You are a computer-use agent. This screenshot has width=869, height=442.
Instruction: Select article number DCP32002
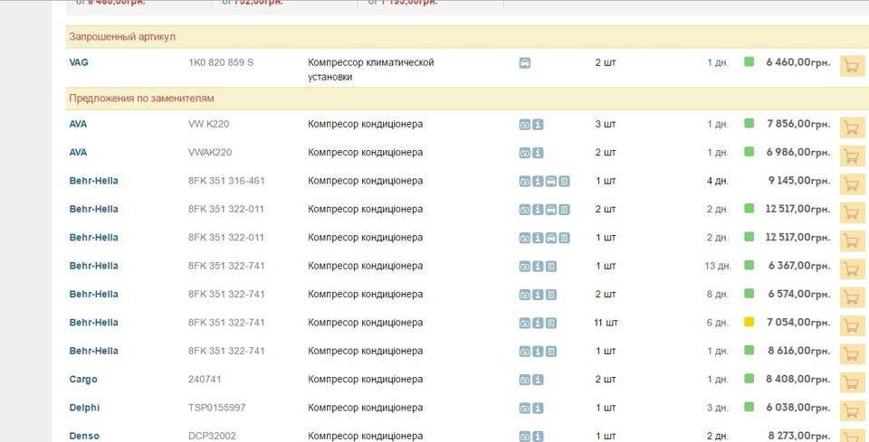coord(212,436)
